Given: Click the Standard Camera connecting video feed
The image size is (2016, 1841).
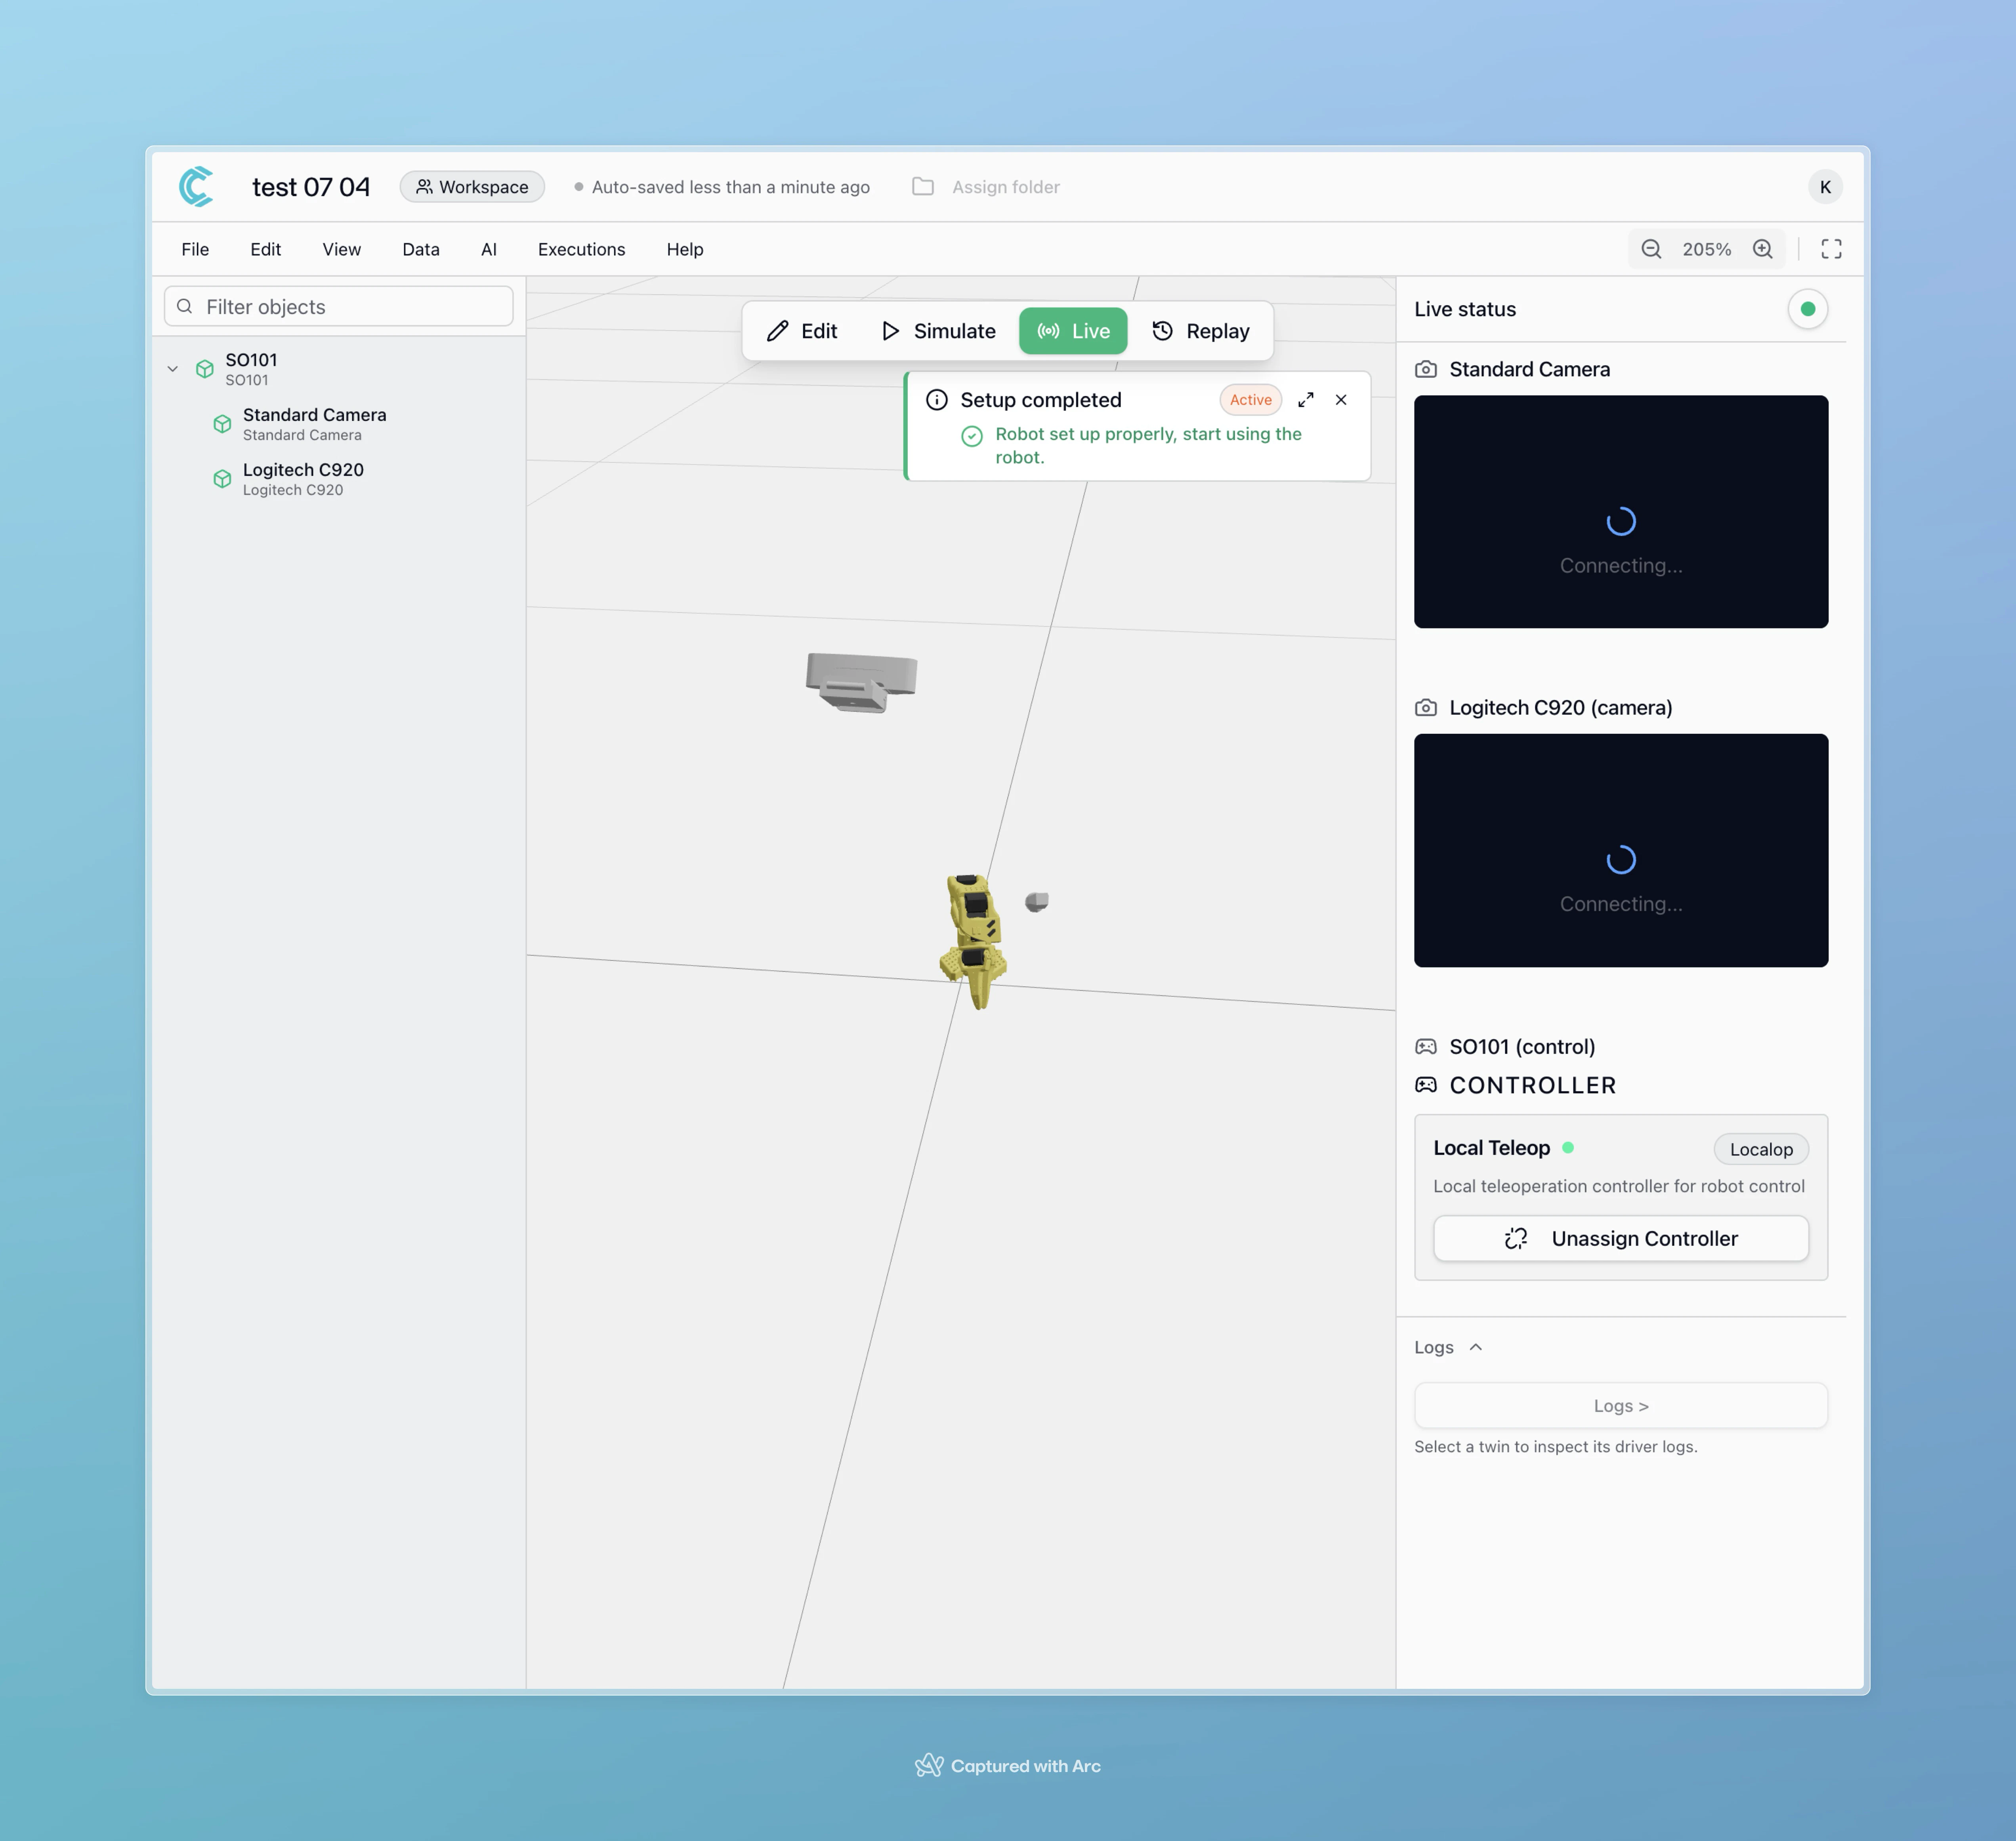Looking at the screenshot, I should tap(1621, 512).
